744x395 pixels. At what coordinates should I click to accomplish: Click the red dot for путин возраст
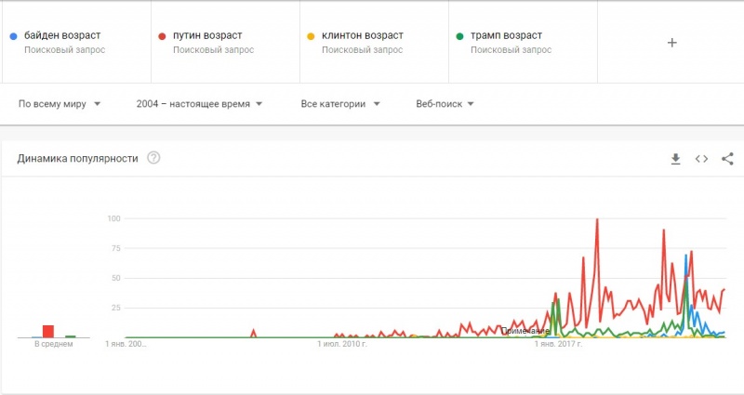coord(163,36)
